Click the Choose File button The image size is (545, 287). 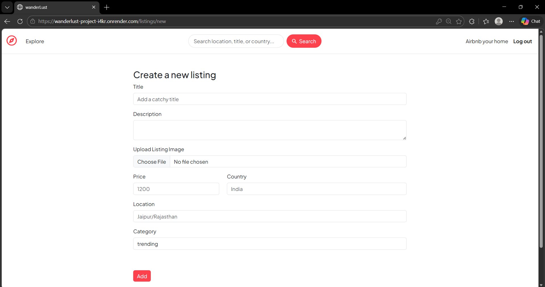pyautogui.click(x=152, y=162)
